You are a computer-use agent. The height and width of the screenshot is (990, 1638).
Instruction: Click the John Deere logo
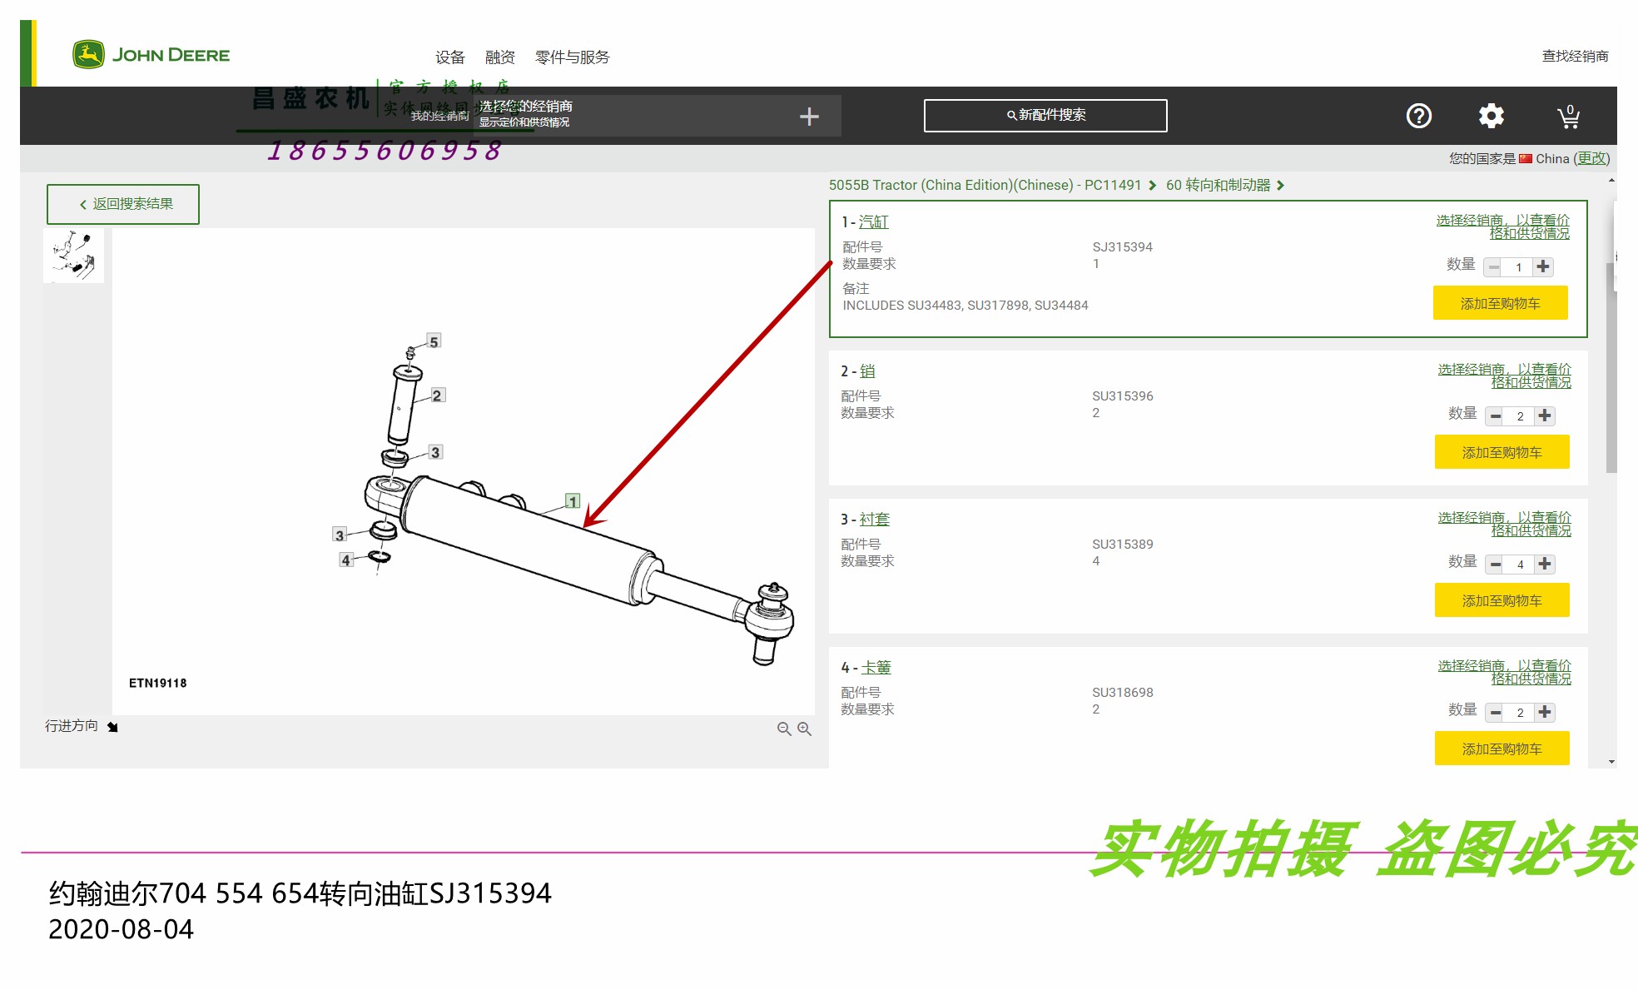151,55
